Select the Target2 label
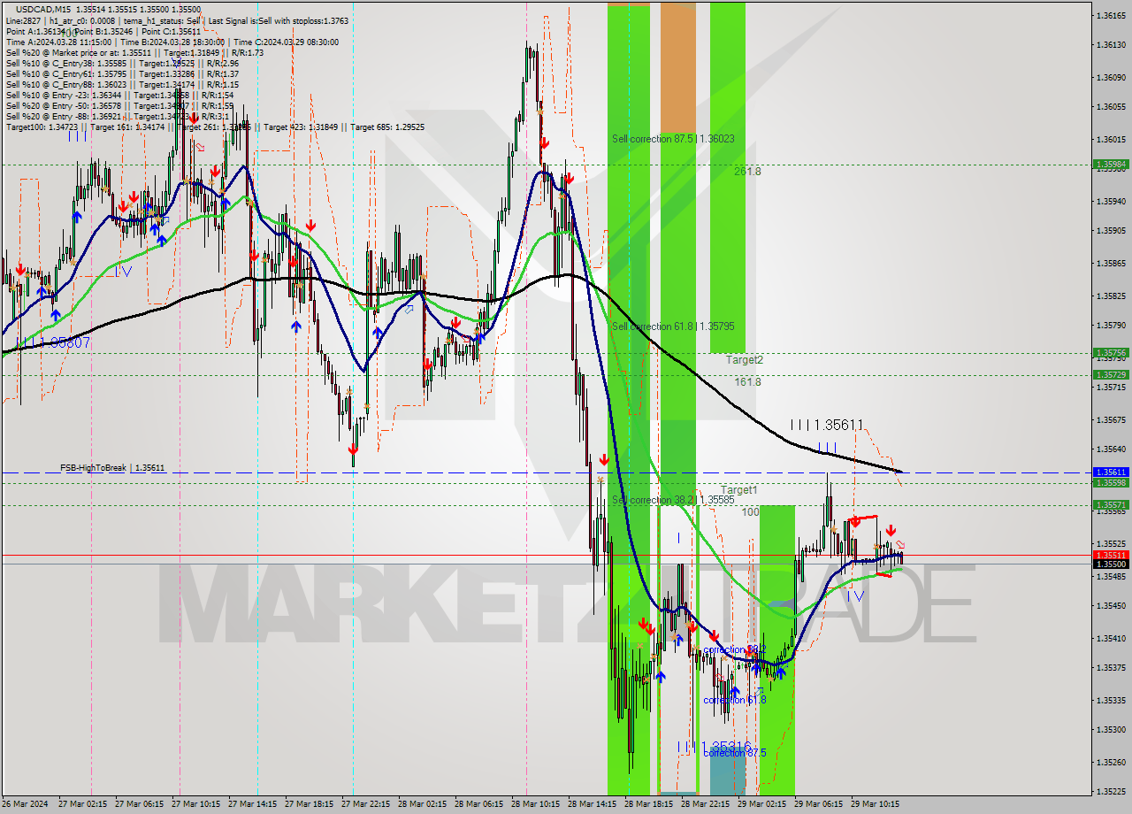Viewport: 1132px width, 814px height. (x=745, y=360)
